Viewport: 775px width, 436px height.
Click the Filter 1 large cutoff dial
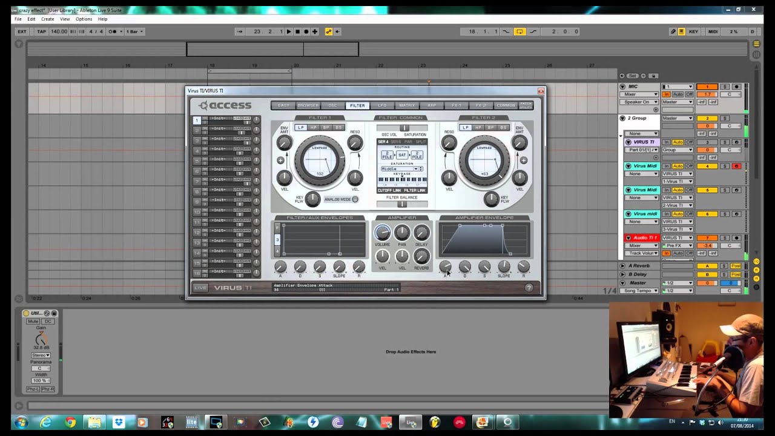coord(320,160)
